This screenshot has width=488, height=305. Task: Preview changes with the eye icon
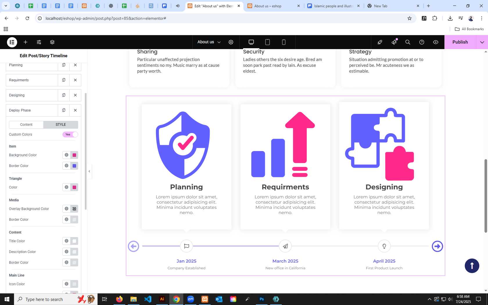click(x=436, y=42)
